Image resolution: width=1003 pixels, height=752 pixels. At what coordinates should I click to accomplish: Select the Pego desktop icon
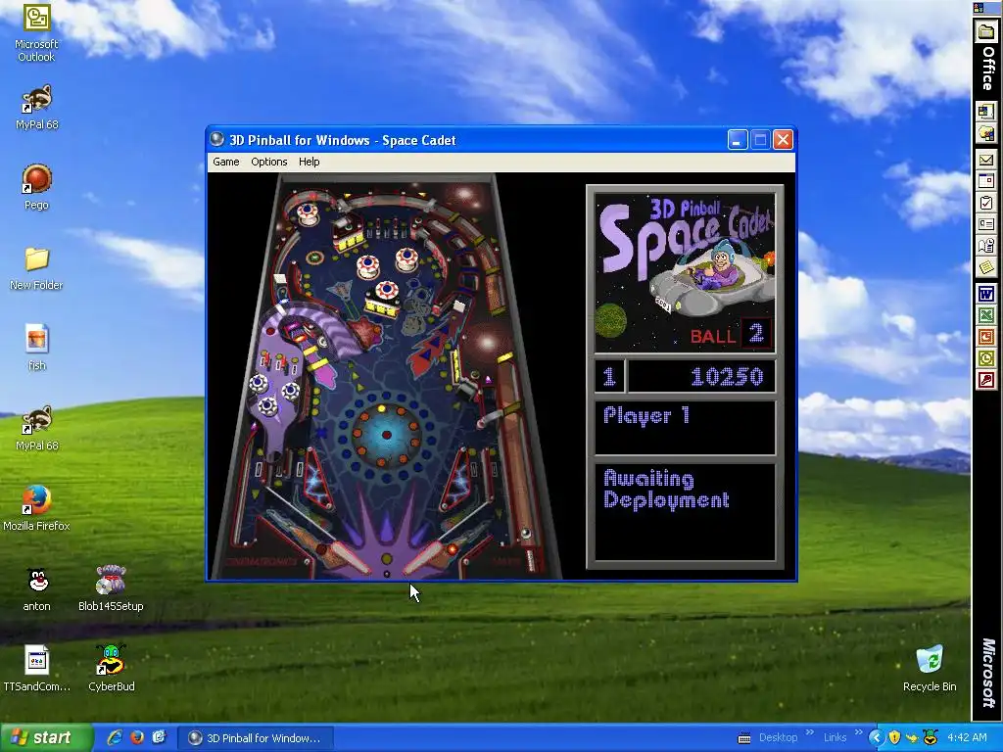pyautogui.click(x=36, y=185)
